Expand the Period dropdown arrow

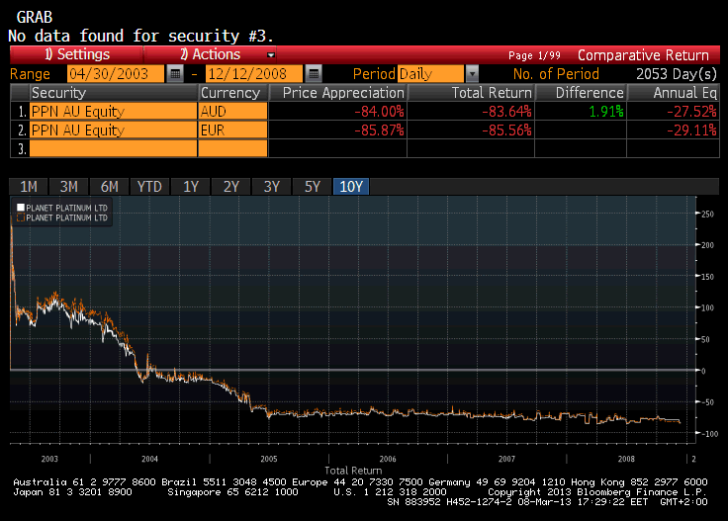(x=472, y=74)
